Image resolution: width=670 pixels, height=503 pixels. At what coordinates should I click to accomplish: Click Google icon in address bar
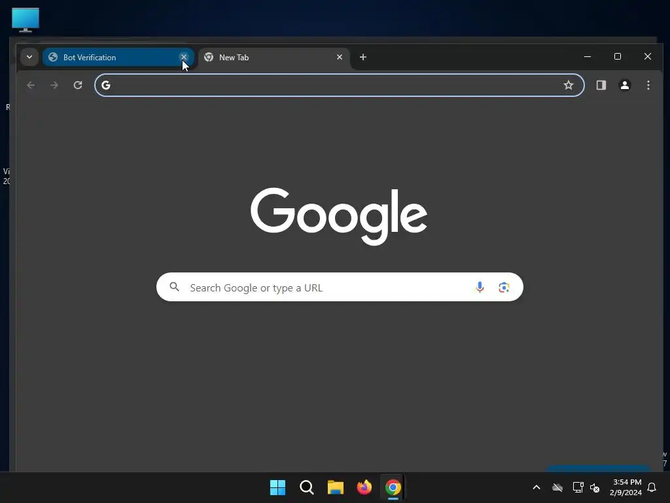coord(106,85)
